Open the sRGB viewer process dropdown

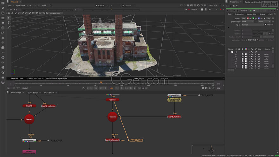[x=46, y=5]
